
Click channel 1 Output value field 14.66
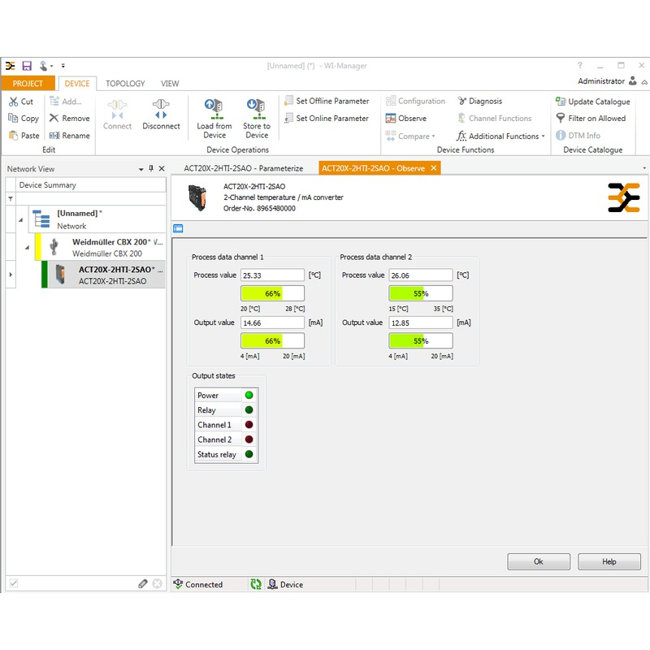[x=272, y=323]
